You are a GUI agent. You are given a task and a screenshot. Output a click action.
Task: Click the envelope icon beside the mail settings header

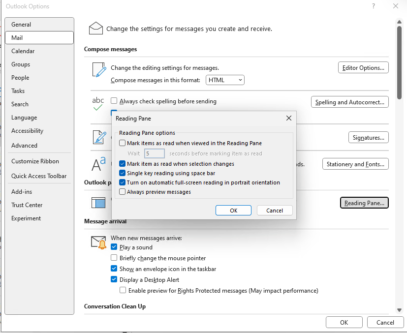click(96, 28)
